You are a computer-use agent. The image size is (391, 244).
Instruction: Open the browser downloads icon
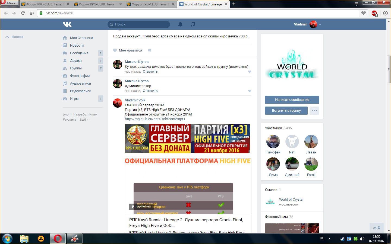(385, 13)
